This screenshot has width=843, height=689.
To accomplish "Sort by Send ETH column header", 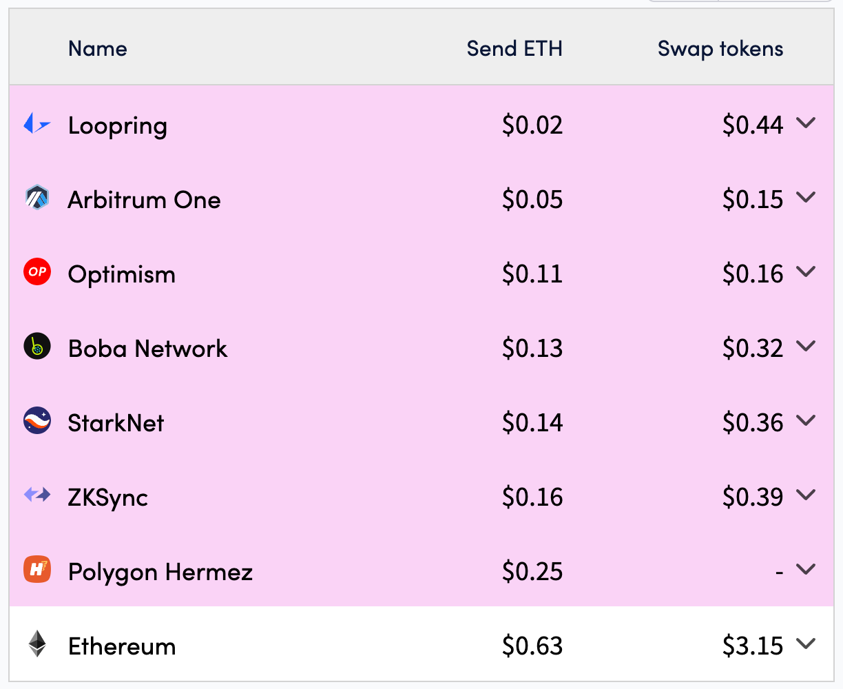I will [x=514, y=49].
